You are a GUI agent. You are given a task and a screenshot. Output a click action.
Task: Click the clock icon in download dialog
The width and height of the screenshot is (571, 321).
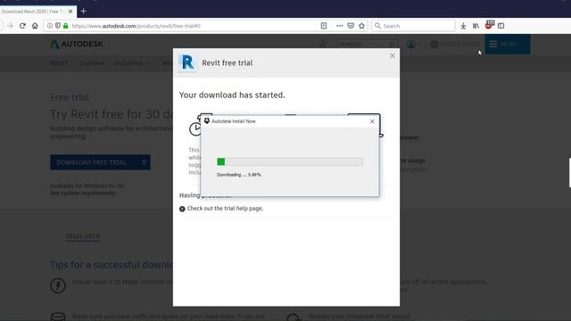coord(194,128)
